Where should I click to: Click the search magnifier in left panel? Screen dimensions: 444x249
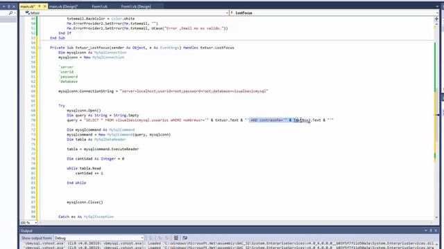(x=11, y=12)
